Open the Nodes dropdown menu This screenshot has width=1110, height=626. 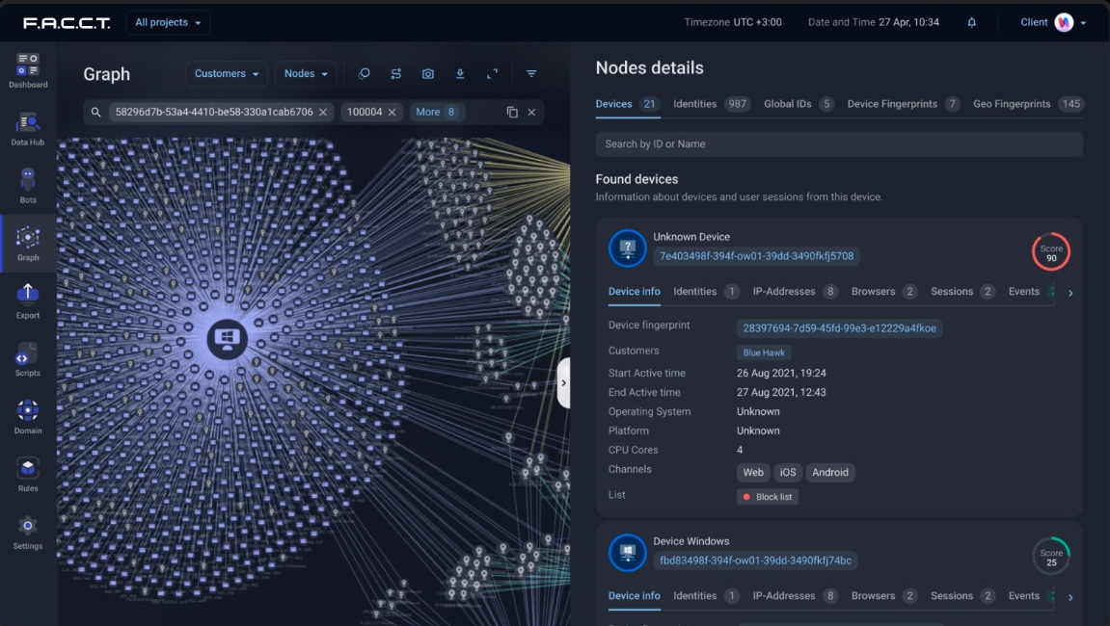(x=306, y=74)
